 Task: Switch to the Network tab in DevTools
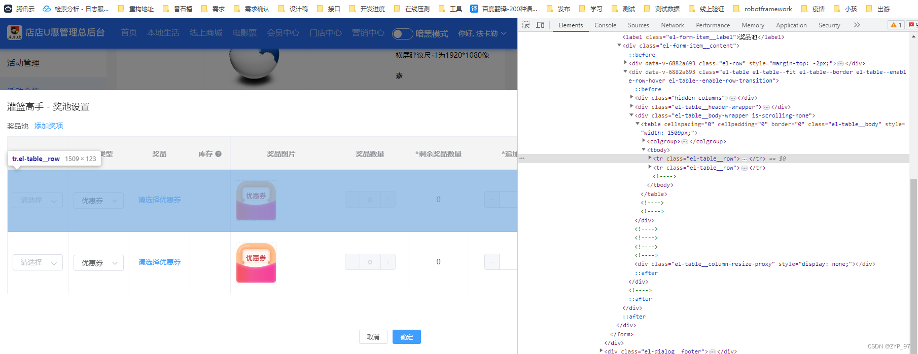tap(673, 25)
